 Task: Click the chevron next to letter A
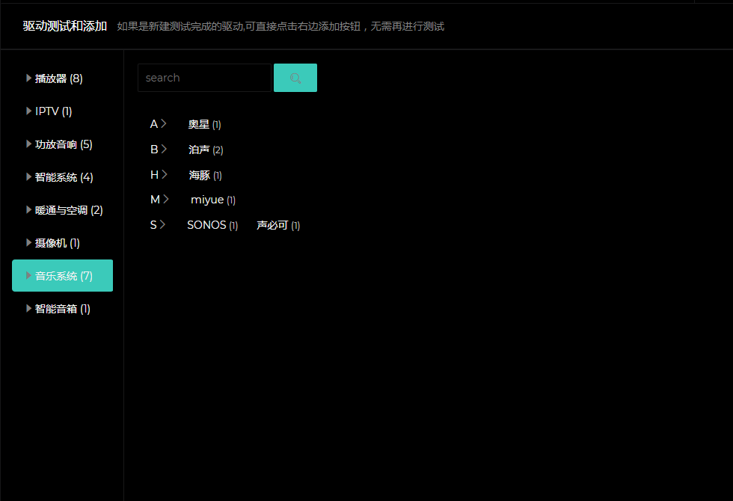164,123
